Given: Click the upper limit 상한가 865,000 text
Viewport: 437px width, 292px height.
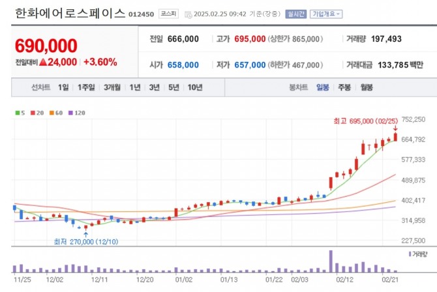Looking at the screenshot, I should click(295, 39).
